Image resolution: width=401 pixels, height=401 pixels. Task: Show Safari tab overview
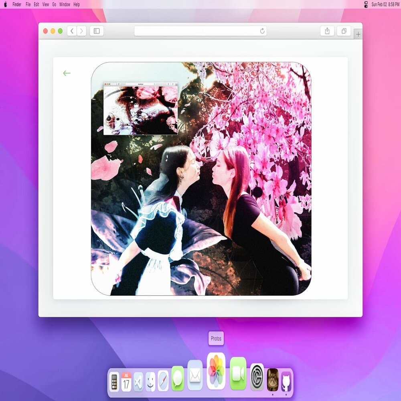(x=343, y=31)
